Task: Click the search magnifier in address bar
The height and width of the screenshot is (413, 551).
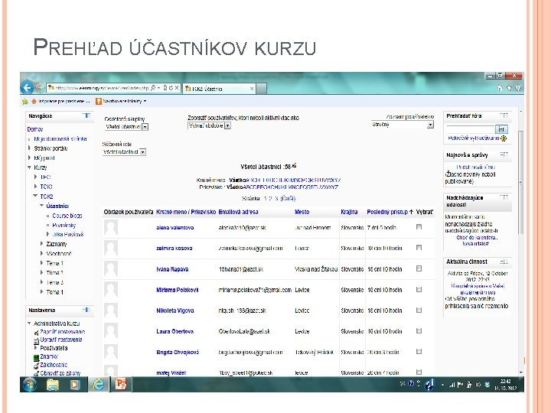Action: coord(154,88)
